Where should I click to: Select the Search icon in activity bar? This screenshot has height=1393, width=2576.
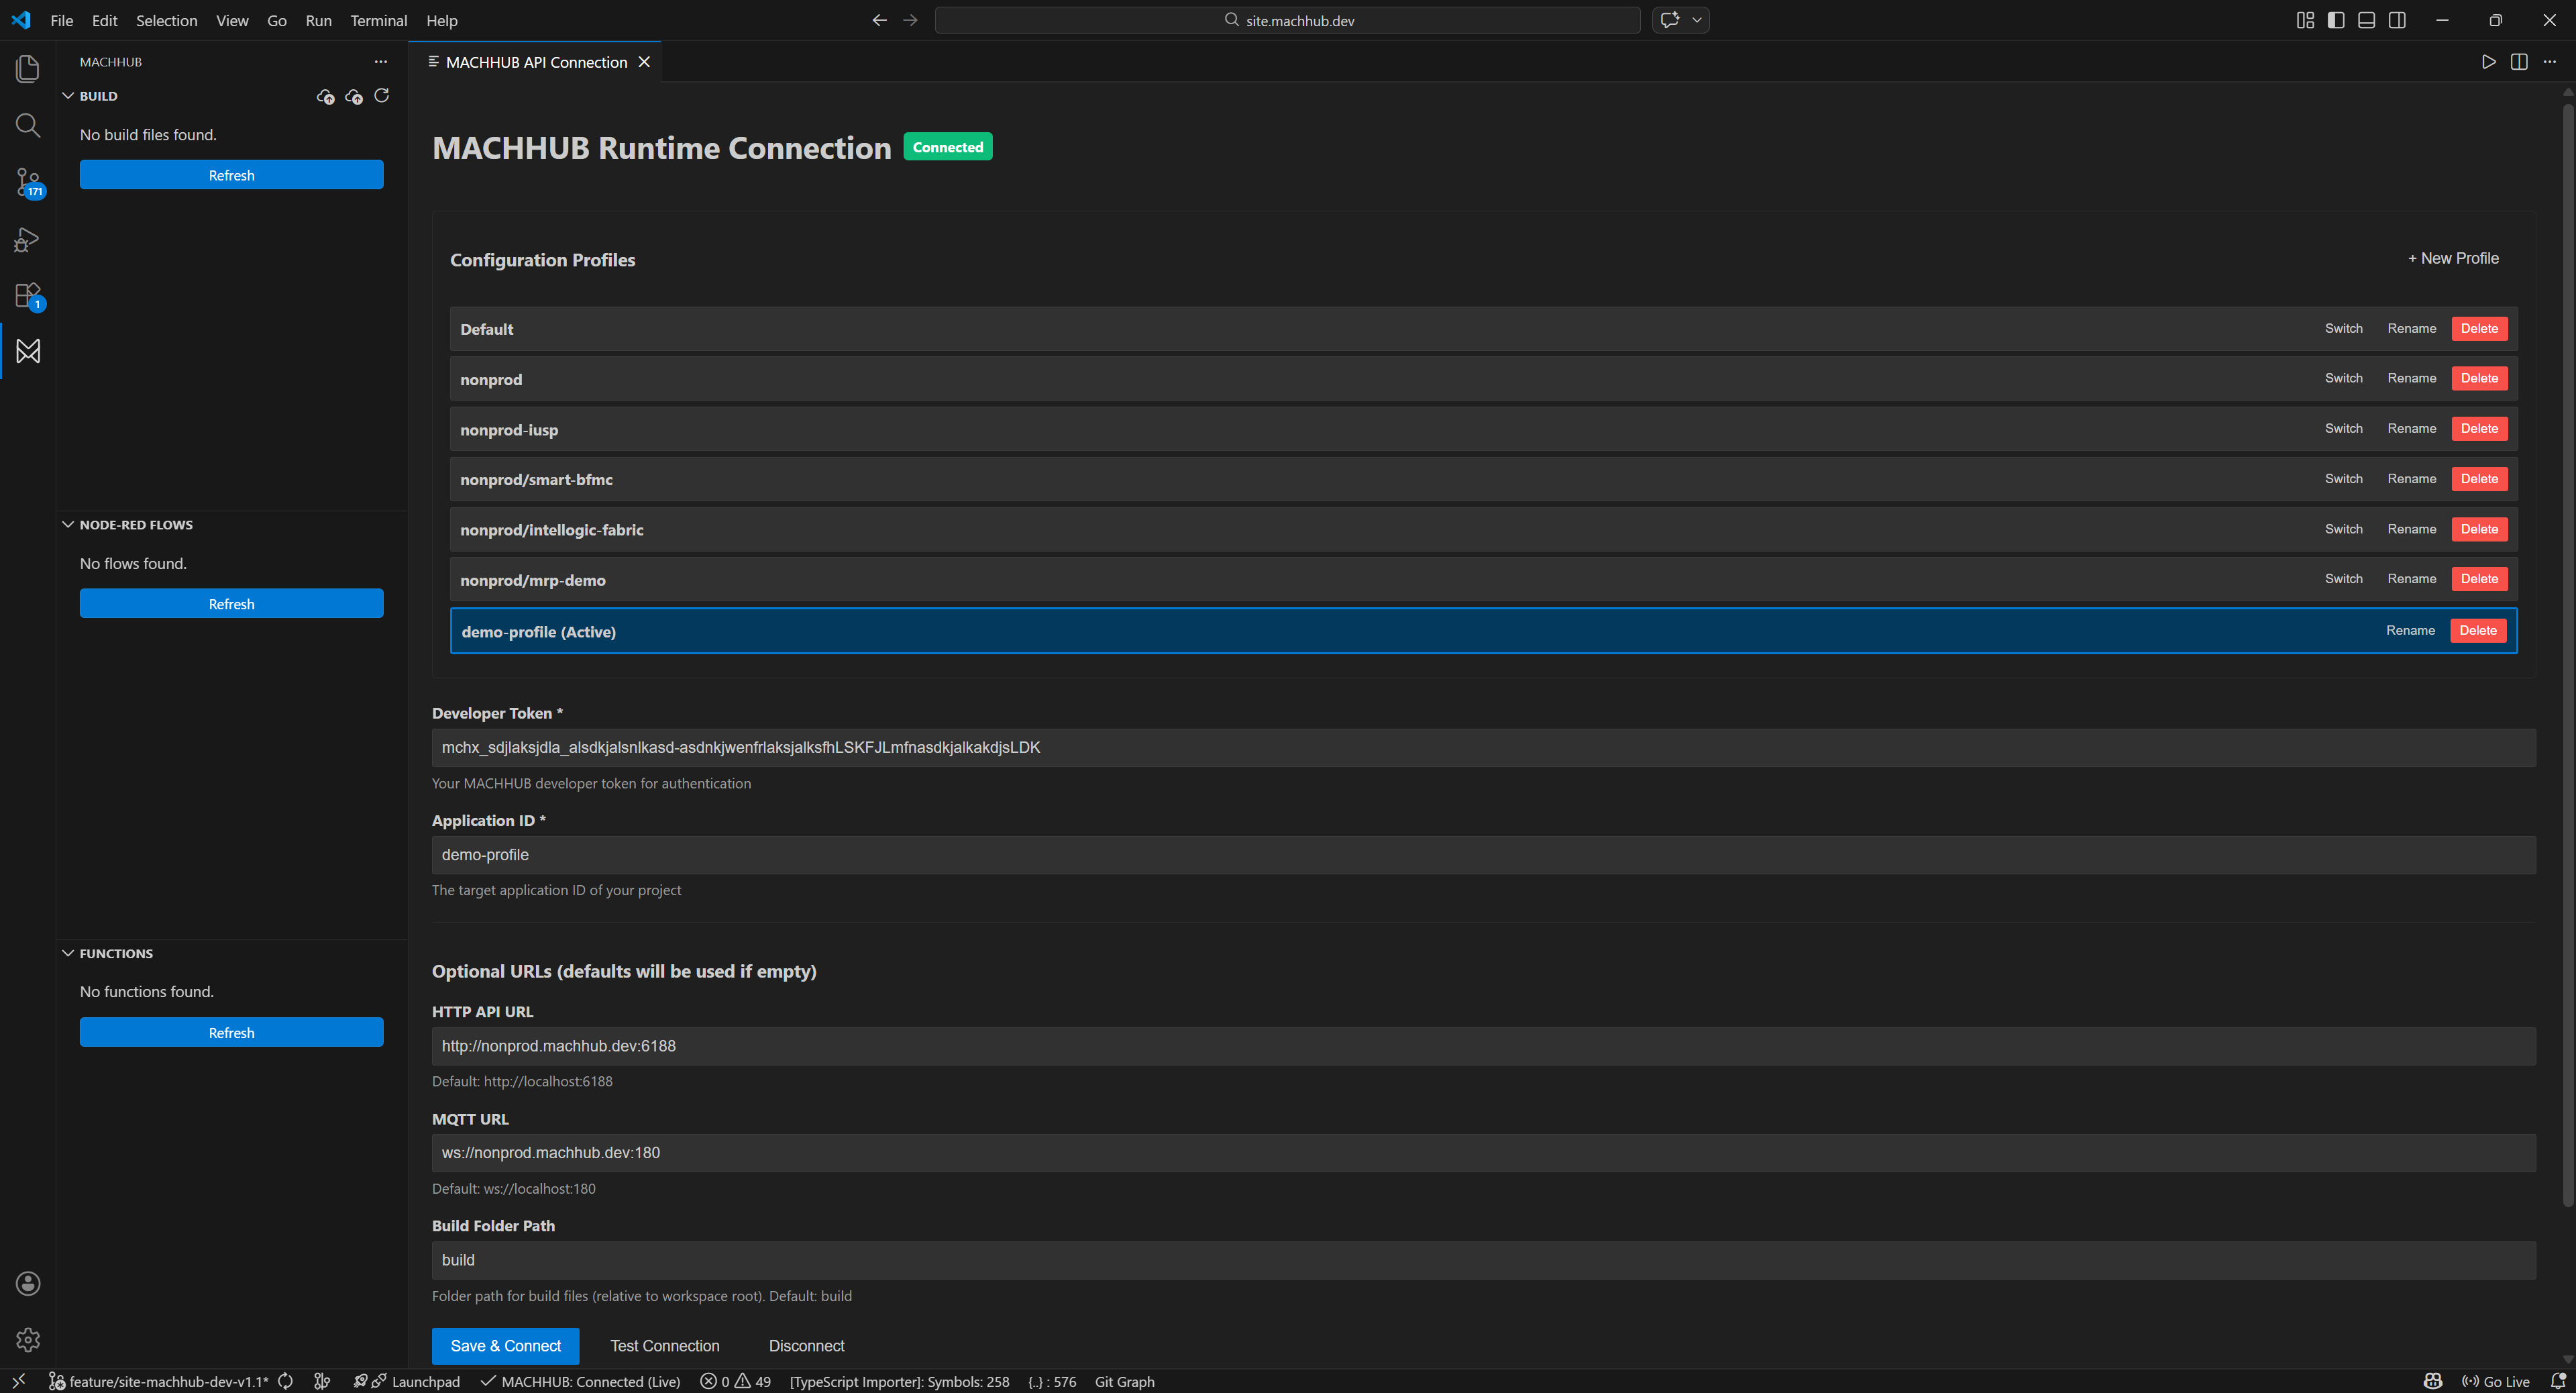27,125
